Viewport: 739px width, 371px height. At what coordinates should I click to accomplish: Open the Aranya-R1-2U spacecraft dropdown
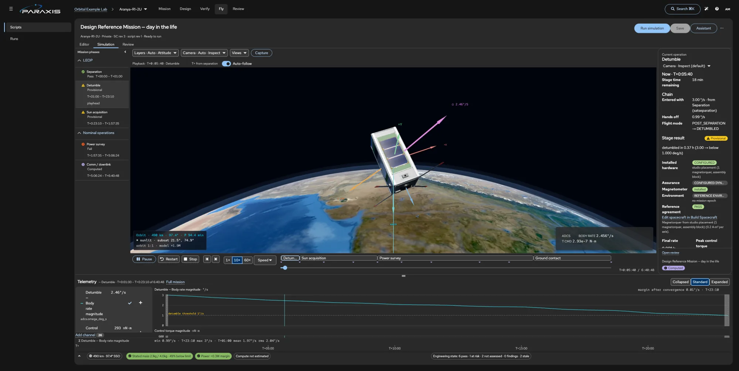point(133,9)
